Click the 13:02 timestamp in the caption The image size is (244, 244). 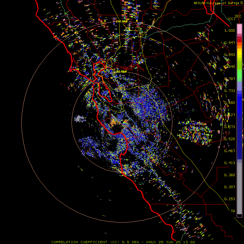click(x=189, y=242)
